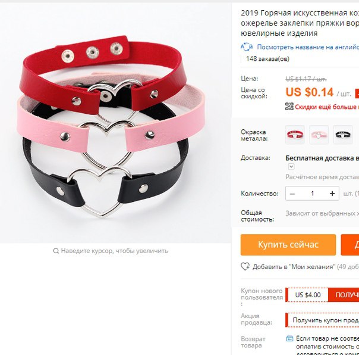Click the magnifier icon under the product image
This screenshot has height=355, width=359.
click(x=56, y=251)
